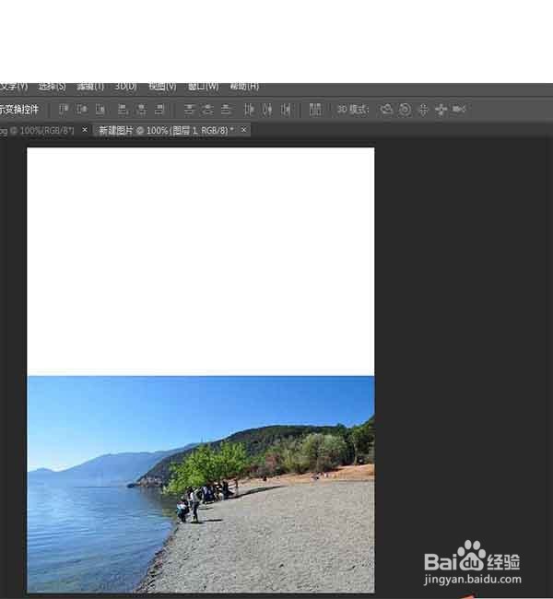
Task: Close the 新建图片 document tab
Action: point(243,130)
